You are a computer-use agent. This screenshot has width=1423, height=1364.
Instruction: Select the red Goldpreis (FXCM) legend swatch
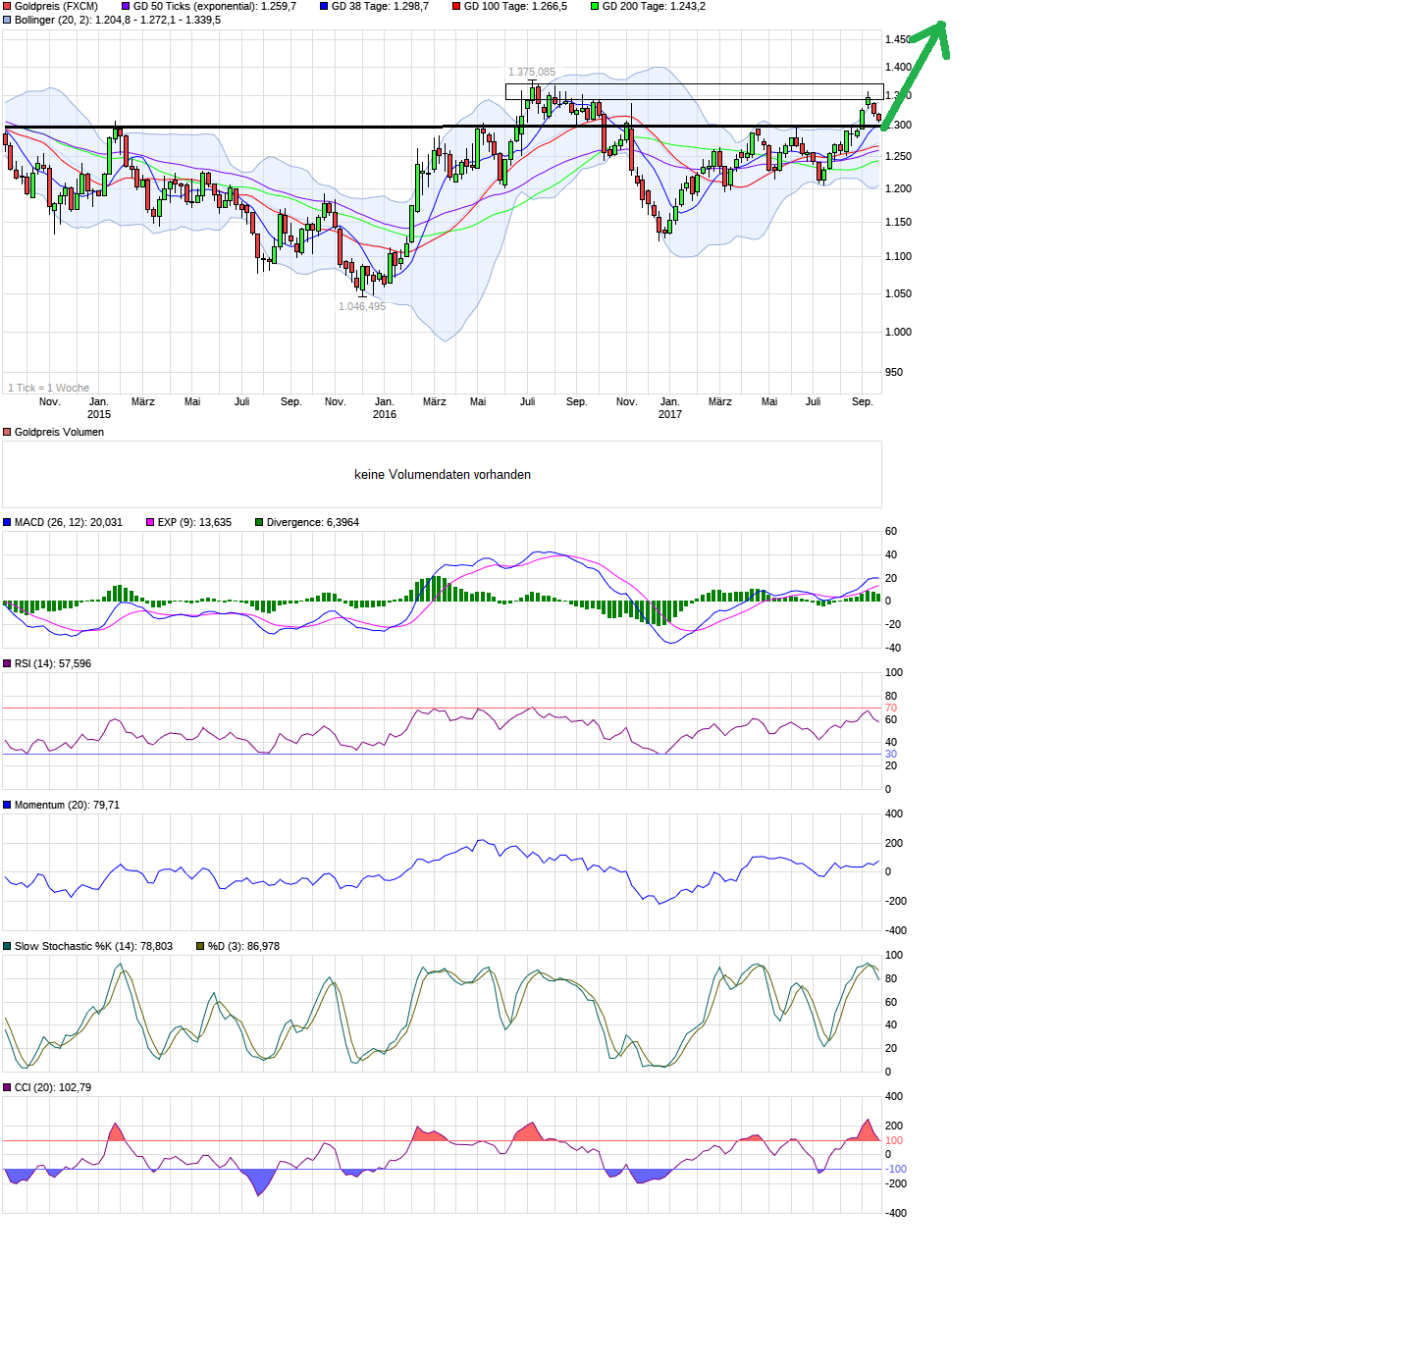point(7,6)
